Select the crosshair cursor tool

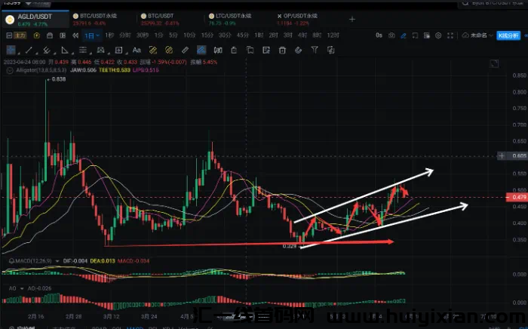click(10, 47)
